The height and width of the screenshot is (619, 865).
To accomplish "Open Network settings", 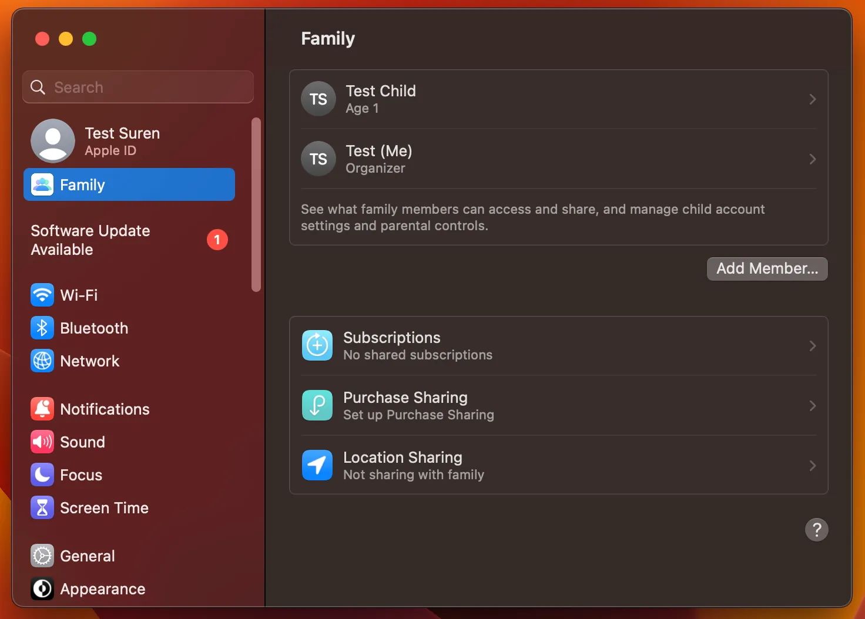I will (89, 361).
